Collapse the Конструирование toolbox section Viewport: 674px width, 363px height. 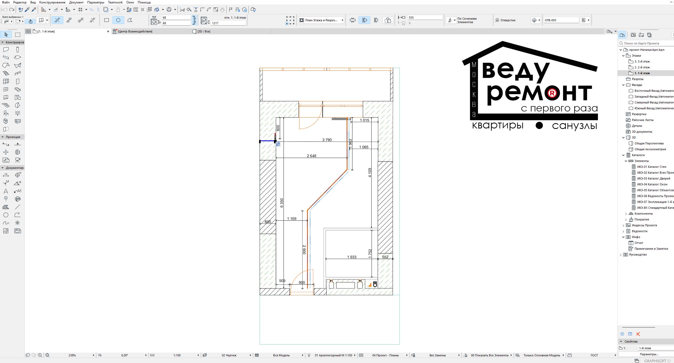[x=2, y=42]
